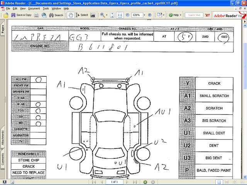Click the CASSETTE row label

(20, 129)
